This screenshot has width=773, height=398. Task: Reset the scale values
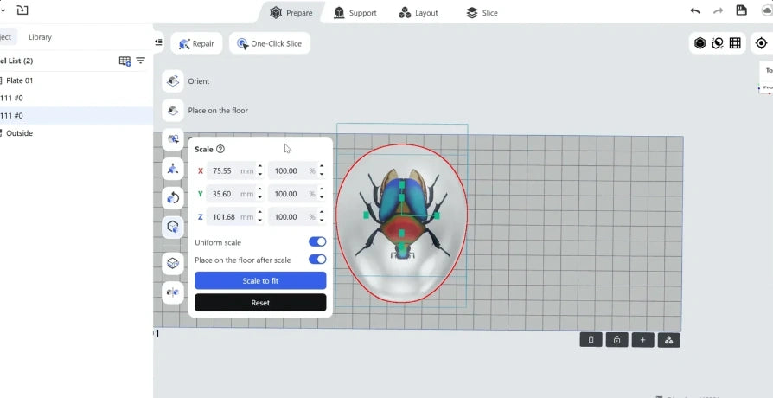pyautogui.click(x=260, y=303)
